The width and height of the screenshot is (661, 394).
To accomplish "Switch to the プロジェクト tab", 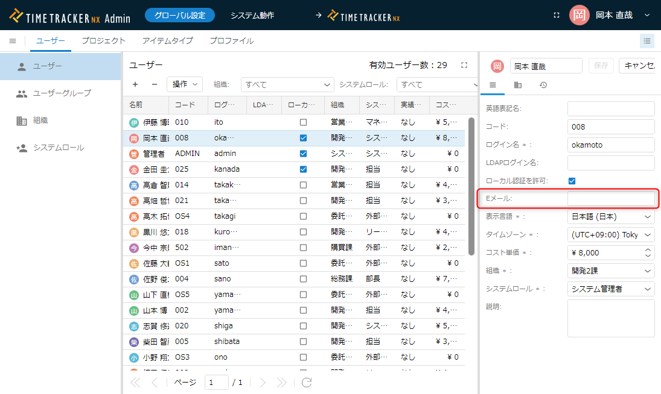I will tap(103, 41).
